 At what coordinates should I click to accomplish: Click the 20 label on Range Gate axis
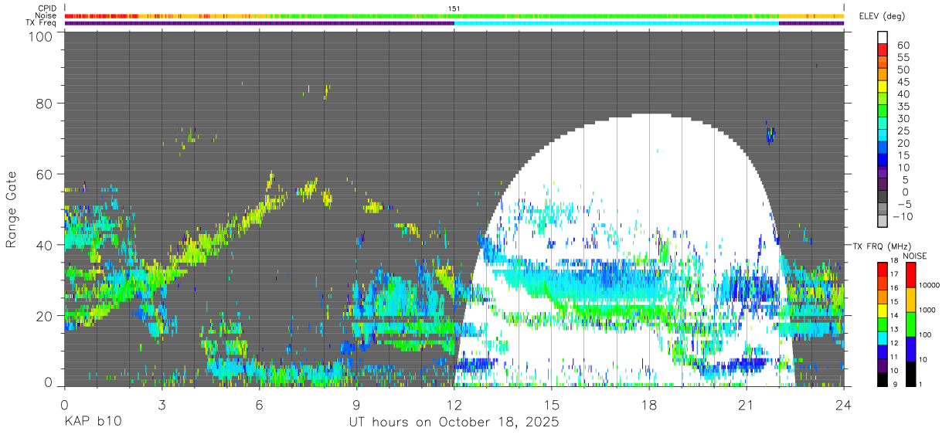pyautogui.click(x=45, y=316)
